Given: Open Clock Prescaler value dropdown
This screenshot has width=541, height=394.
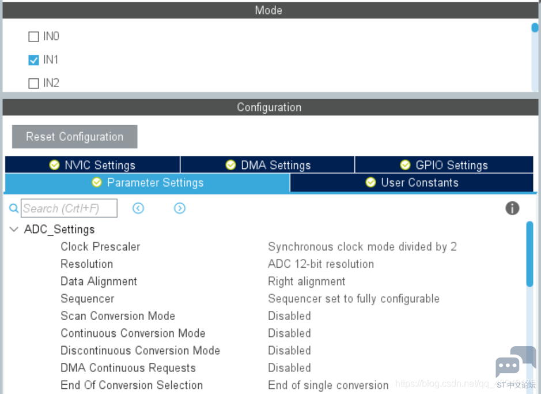Looking at the screenshot, I should click(x=362, y=246).
